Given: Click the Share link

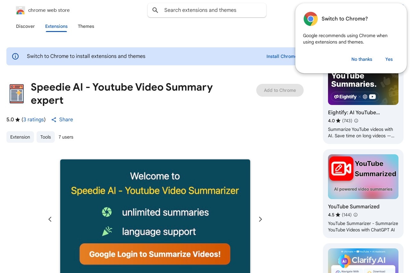Looking at the screenshot, I should 66,120.
